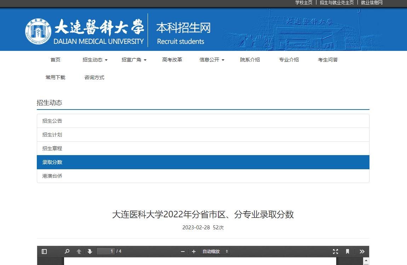
Task: Click the 本科招生网 banner title
Action: [183, 28]
